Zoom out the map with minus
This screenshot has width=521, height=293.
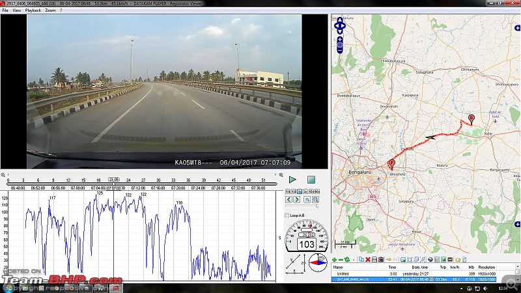pyautogui.click(x=339, y=51)
